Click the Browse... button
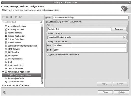The width and height of the screenshot is (131, 96). 119,29
